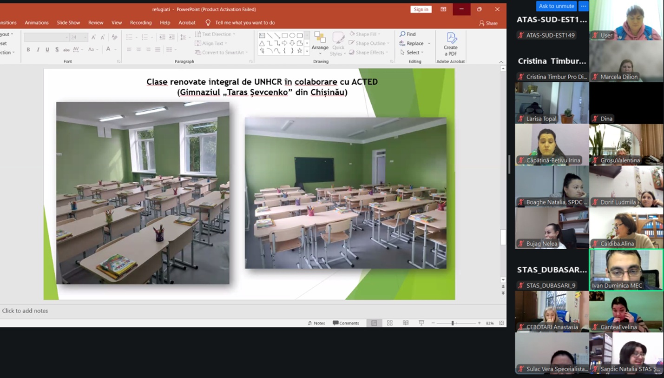Click the Sign in button
664x378 pixels.
[x=421, y=9]
